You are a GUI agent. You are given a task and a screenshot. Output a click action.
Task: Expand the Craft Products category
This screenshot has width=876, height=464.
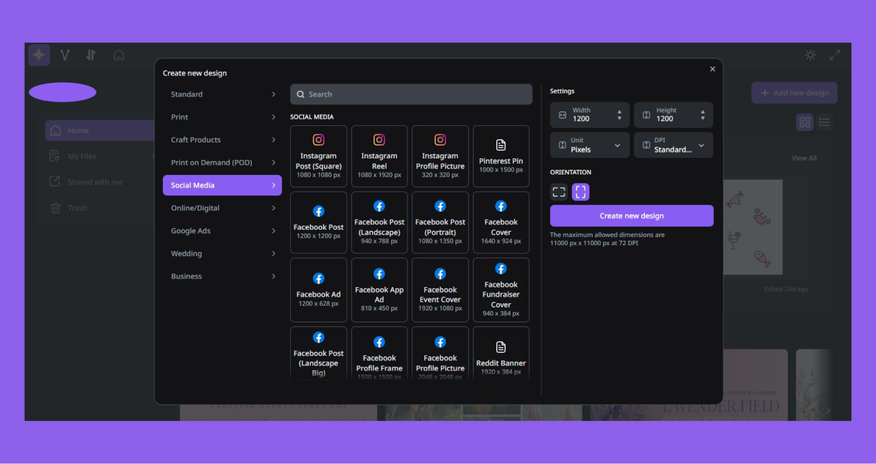[222, 140]
